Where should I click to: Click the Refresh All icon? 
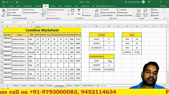tap(44, 13)
